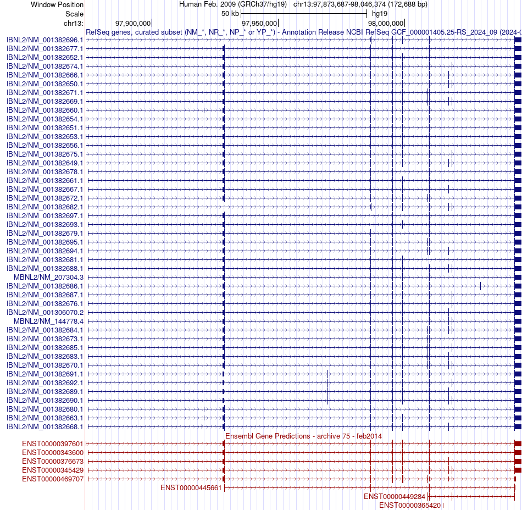Select the NM_001382661.1 transcript label
This screenshot has width=522, height=510.
tap(45, 181)
